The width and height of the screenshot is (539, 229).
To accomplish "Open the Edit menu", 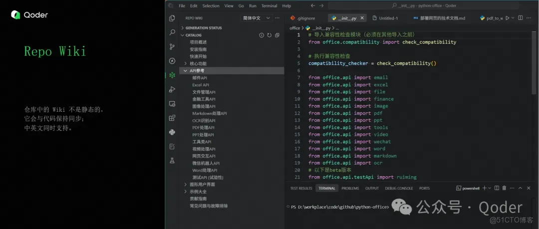I will (194, 6).
